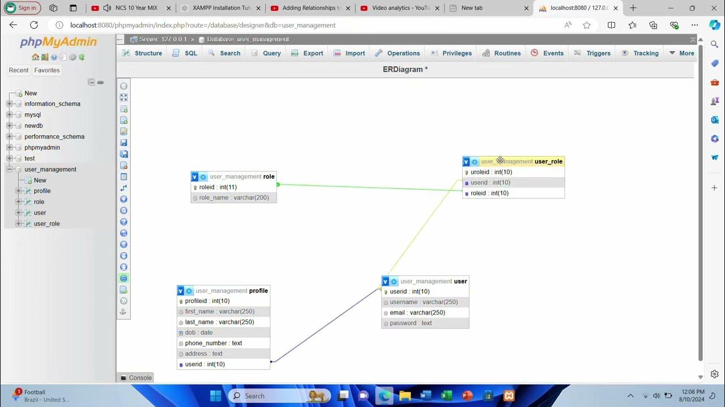The width and height of the screenshot is (725, 407).
Task: Click the Create relationship designer icon
Action: click(x=123, y=188)
